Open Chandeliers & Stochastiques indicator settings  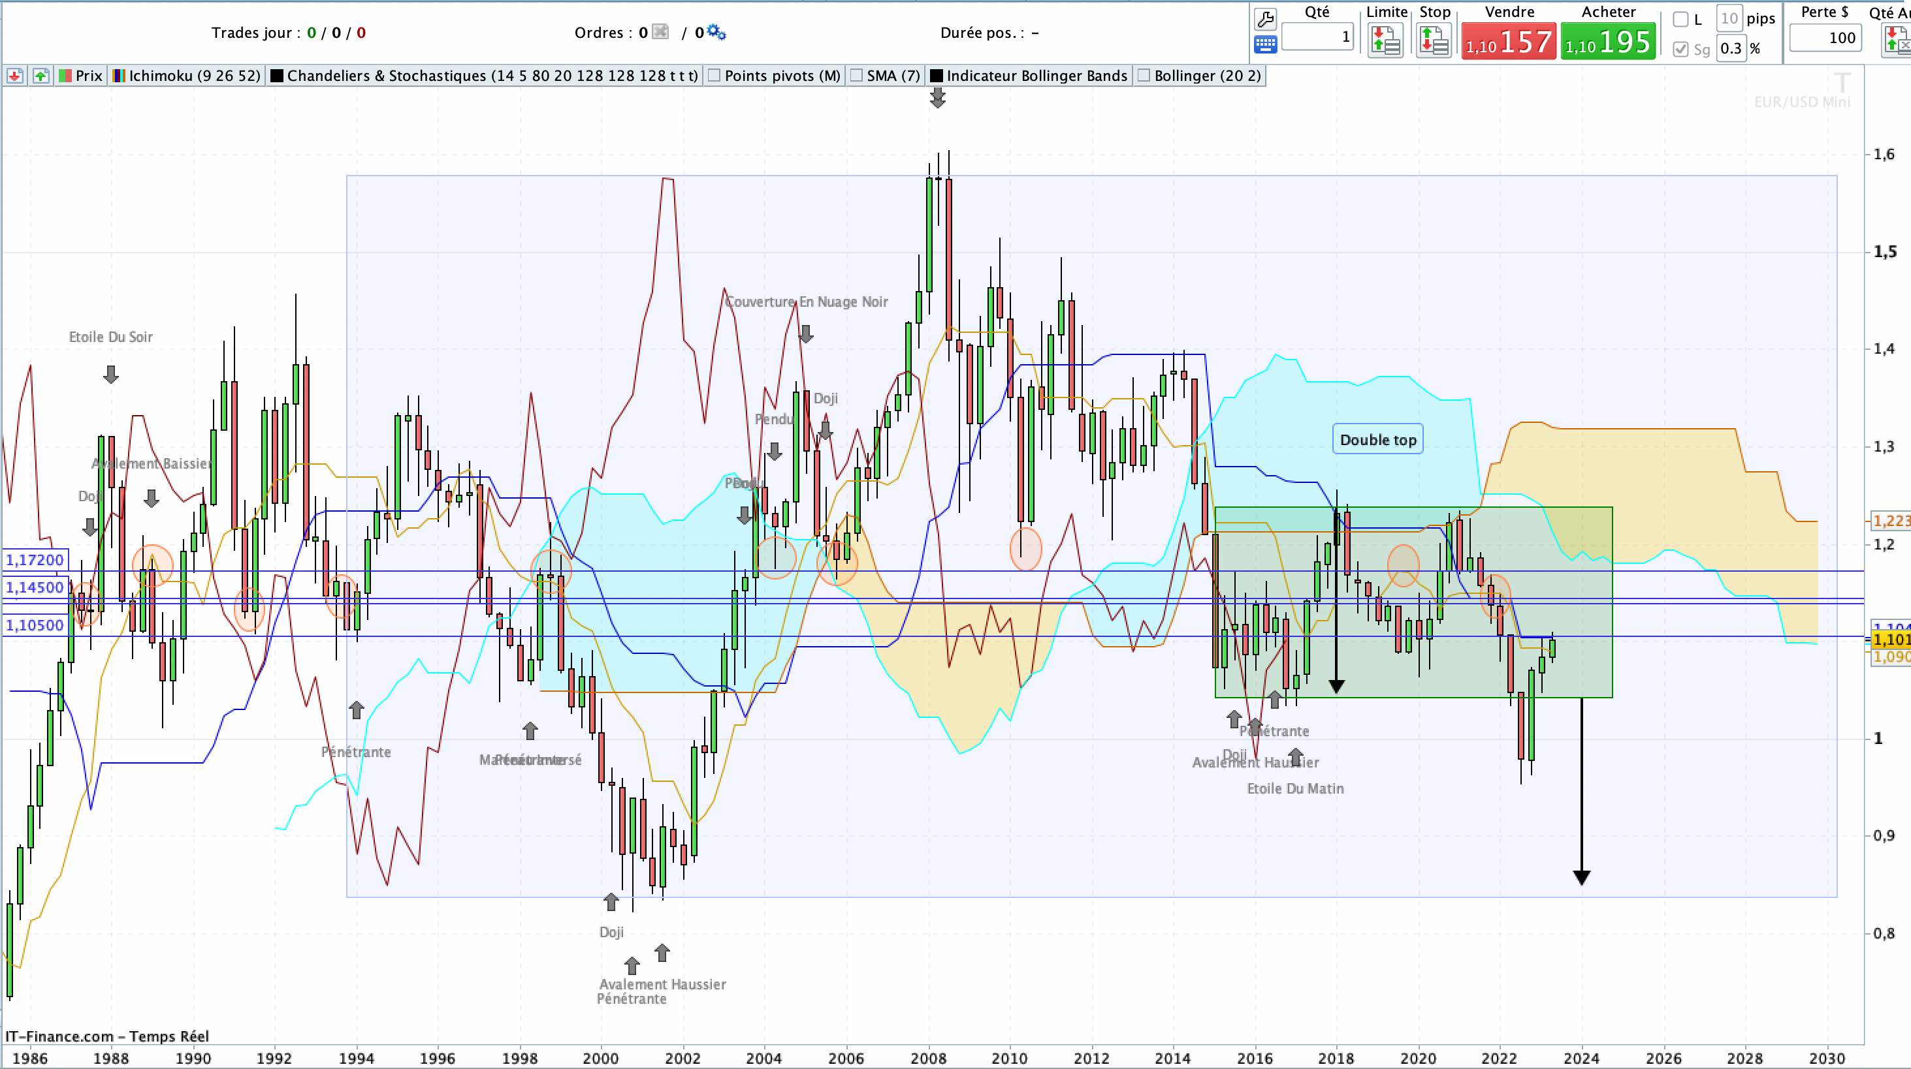tap(492, 76)
